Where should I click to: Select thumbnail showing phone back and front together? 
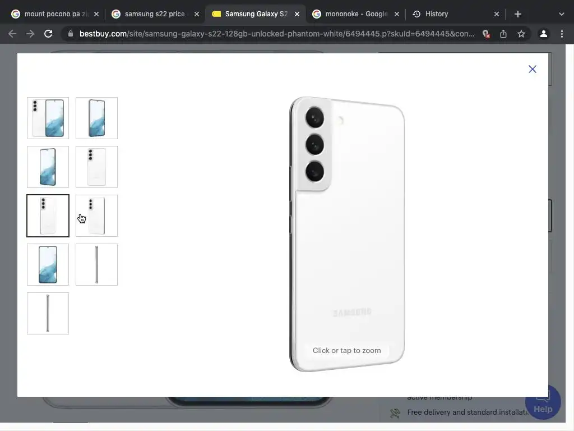(x=48, y=118)
